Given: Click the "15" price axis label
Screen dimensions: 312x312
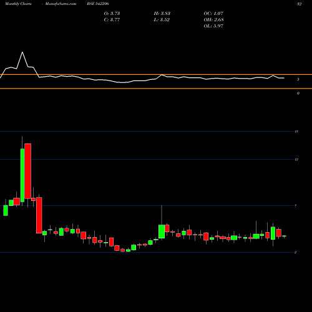Looking at the screenshot, I should tap(296, 132).
